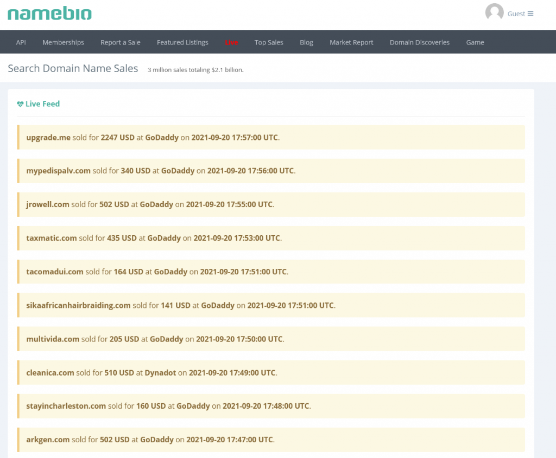Click the 164 USD sale price
This screenshot has height=458, width=556.
(x=128, y=272)
